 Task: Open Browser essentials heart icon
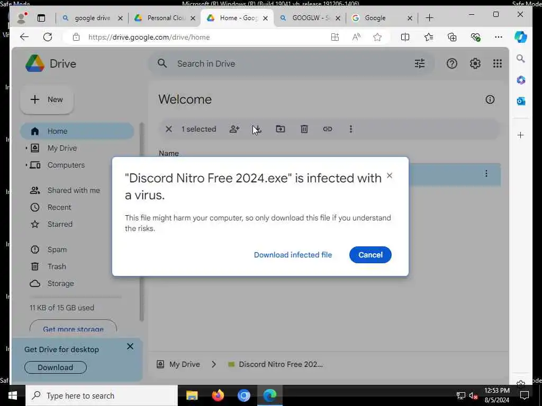coord(476,37)
